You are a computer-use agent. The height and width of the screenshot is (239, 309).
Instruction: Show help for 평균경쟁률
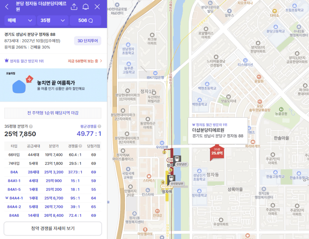point(100,126)
